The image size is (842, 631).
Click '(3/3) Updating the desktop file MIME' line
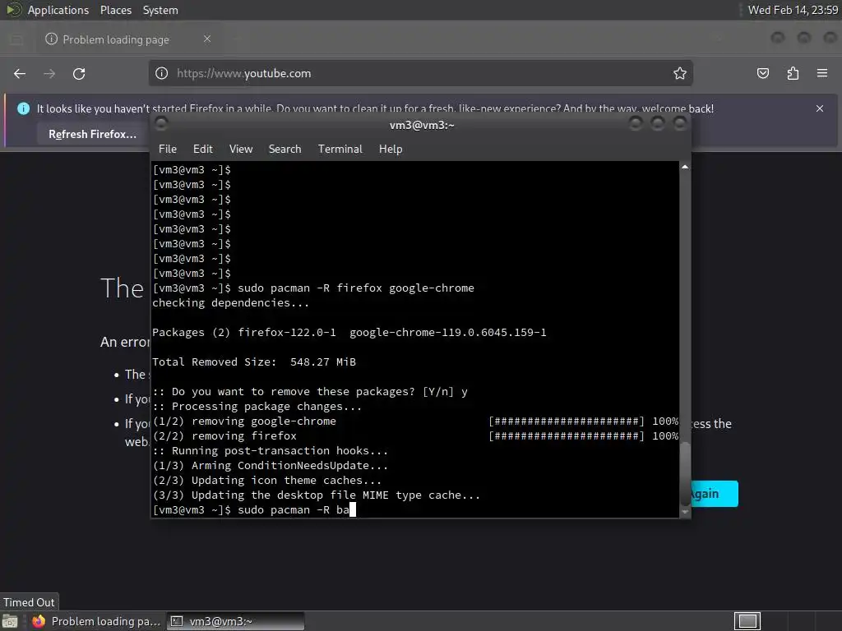pyautogui.click(x=317, y=495)
